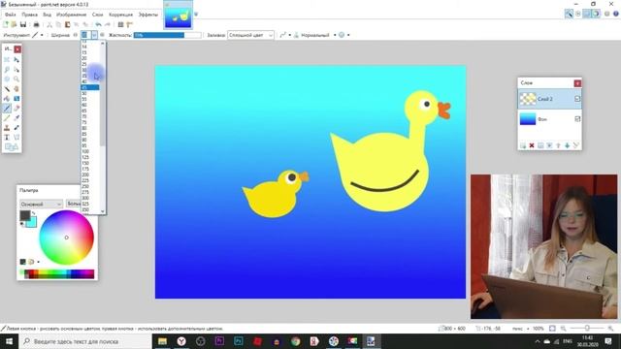Open the Правка menu

[30, 15]
